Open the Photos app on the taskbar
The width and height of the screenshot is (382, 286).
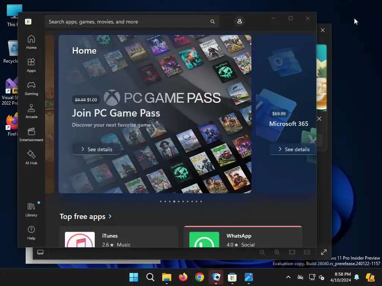click(249, 277)
